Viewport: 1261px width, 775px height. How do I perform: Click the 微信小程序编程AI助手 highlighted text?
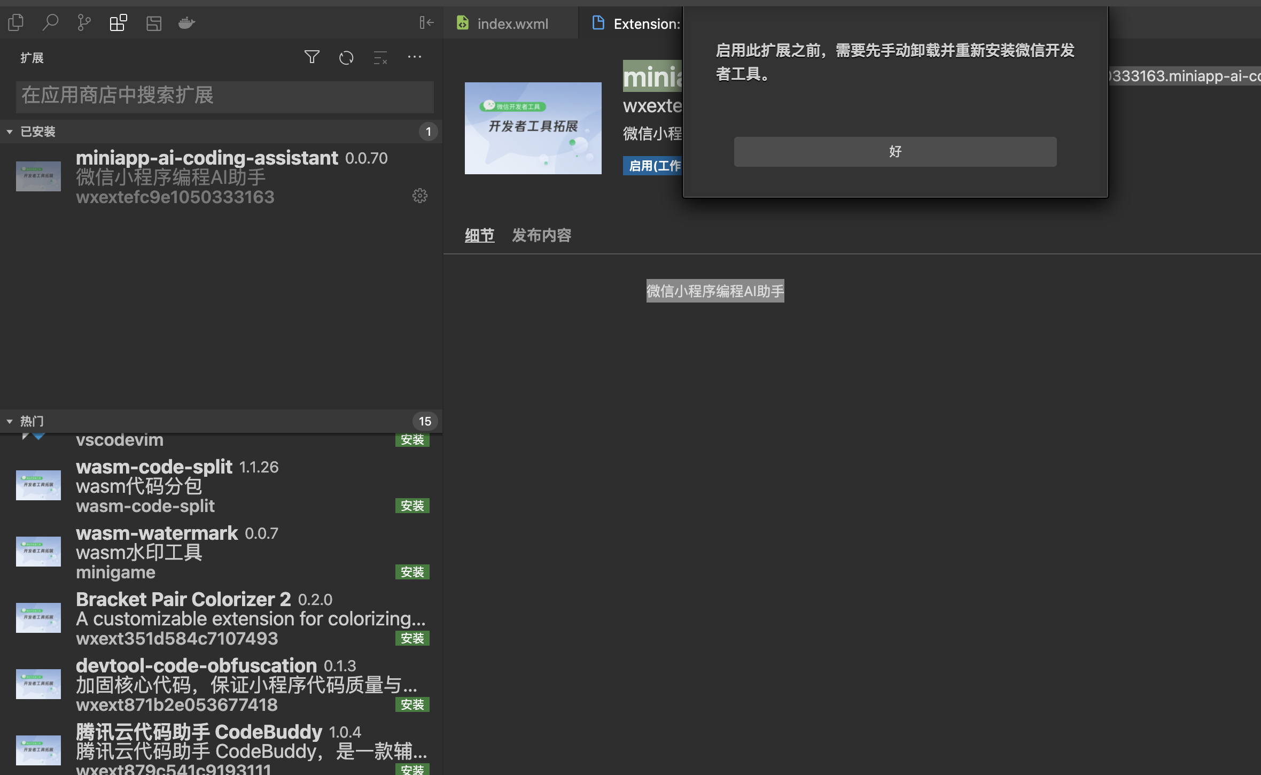tap(715, 291)
